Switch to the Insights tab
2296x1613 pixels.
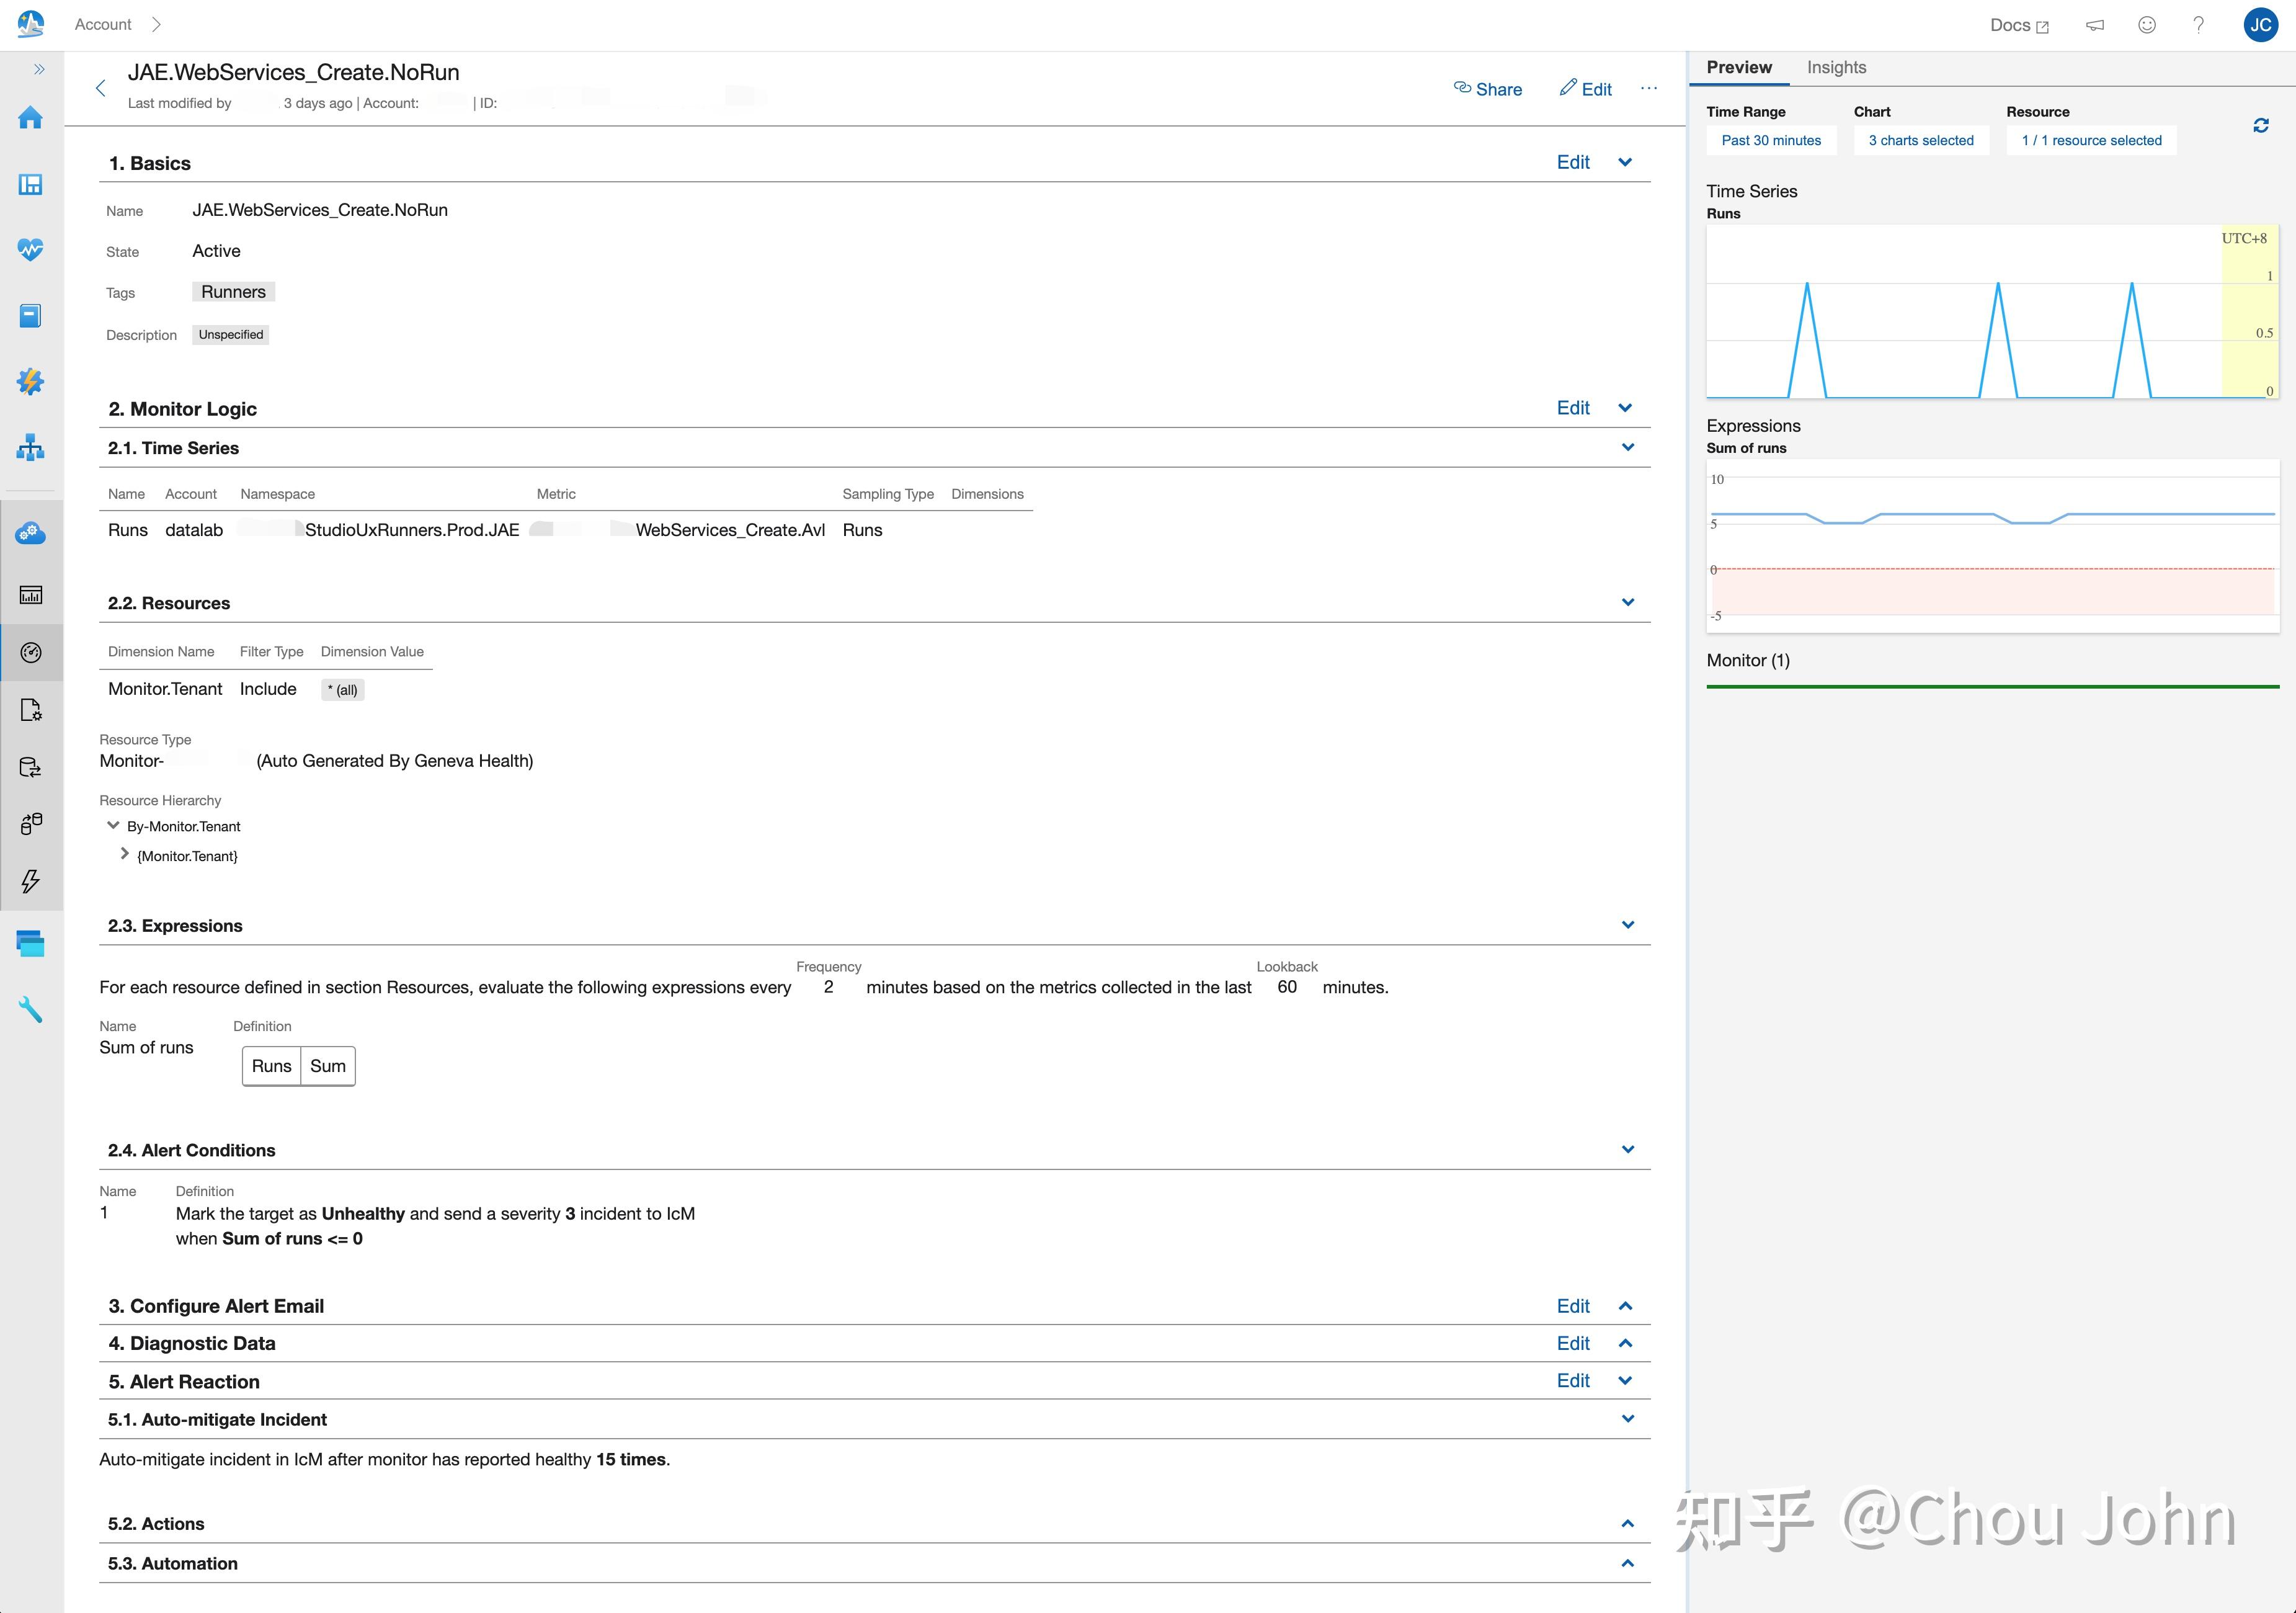click(x=1836, y=67)
